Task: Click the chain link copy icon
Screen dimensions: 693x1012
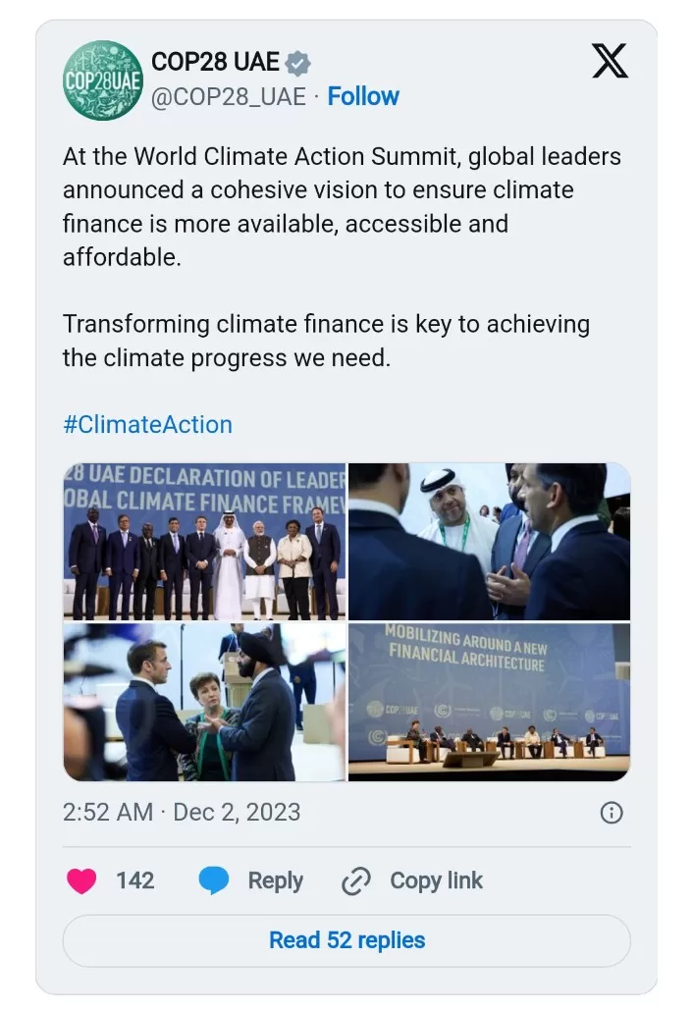Action: [354, 881]
